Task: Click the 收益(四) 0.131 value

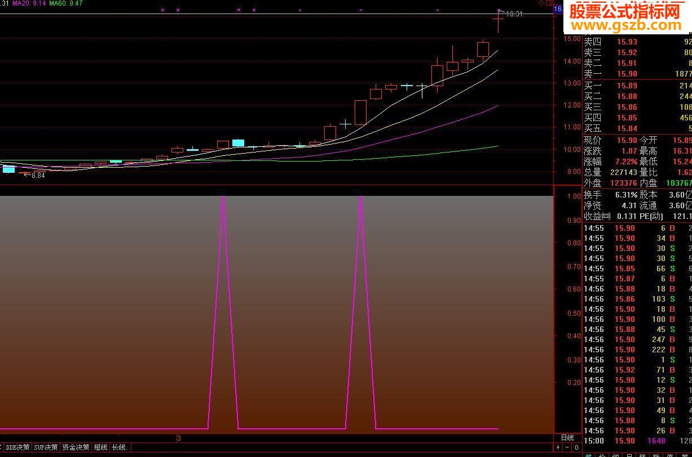Action: coord(627,216)
